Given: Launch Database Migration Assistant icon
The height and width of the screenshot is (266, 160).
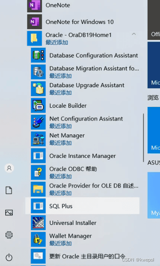Looking at the screenshot, I should (x=38, y=72).
